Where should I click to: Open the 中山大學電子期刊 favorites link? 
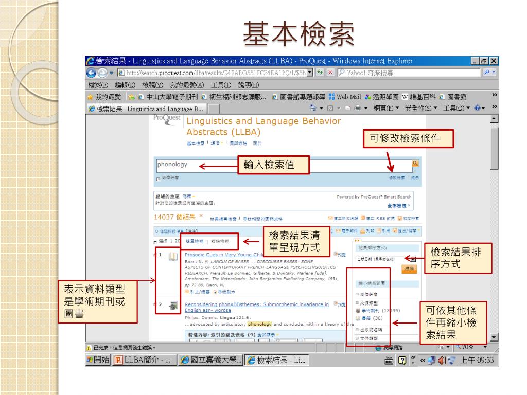168,97
